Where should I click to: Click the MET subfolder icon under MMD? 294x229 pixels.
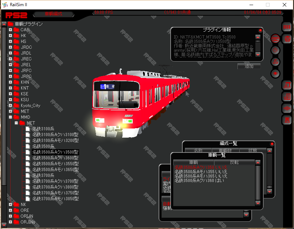[x=22, y=123]
